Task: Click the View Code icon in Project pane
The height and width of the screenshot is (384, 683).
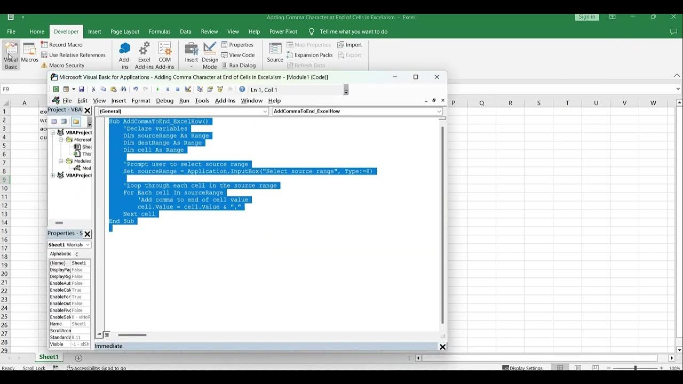Action: tap(54, 122)
